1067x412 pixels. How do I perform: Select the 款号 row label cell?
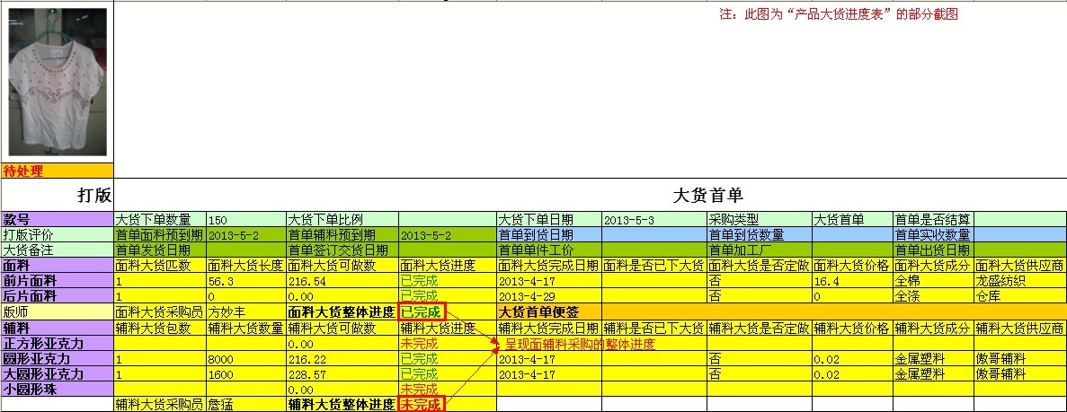(x=58, y=220)
